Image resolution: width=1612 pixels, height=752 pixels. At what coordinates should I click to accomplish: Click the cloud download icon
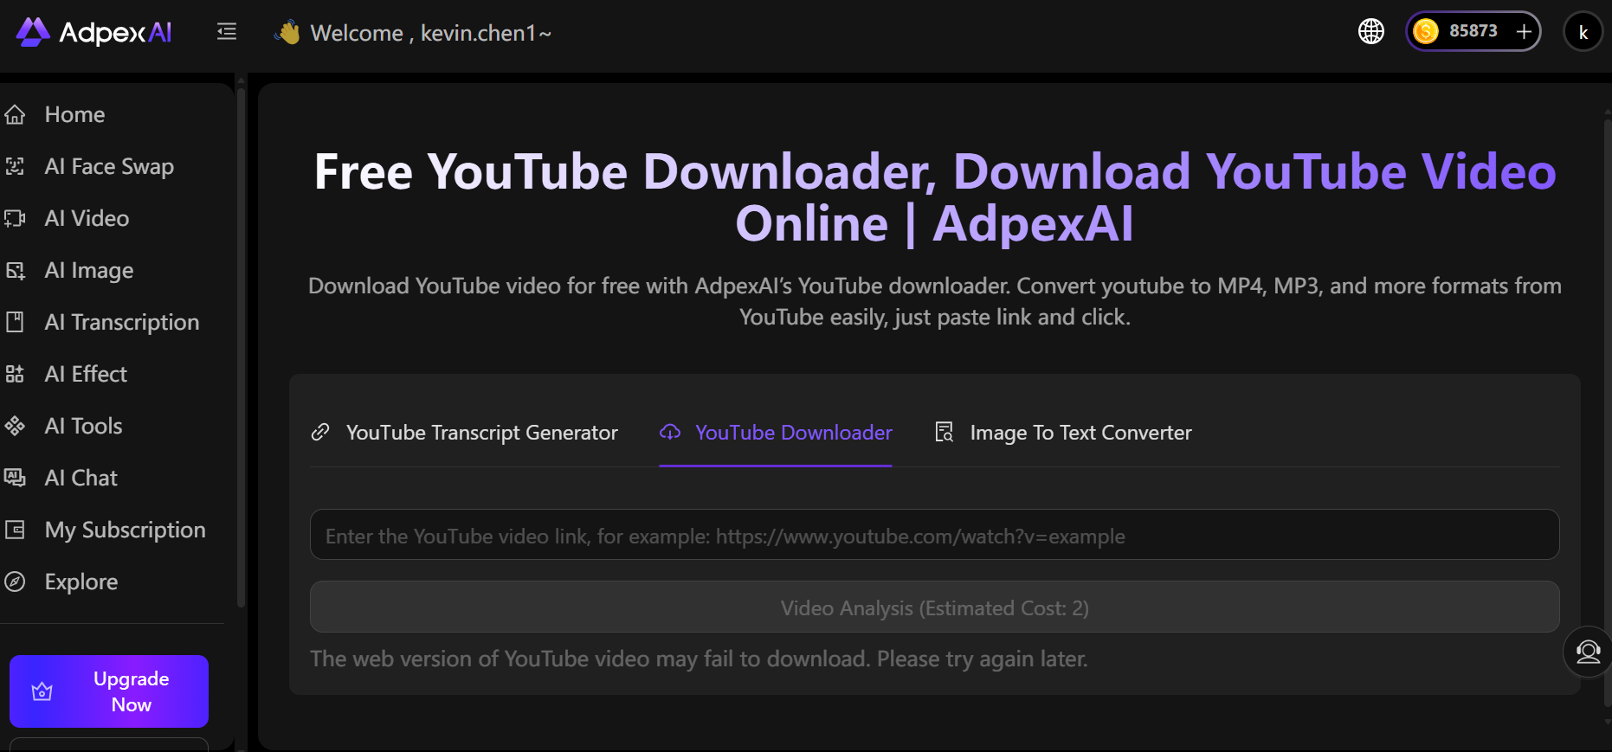tap(670, 432)
